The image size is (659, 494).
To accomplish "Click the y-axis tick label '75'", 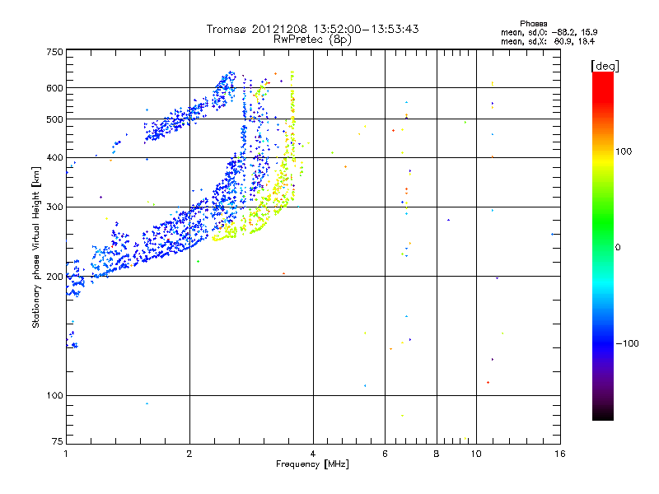I will [58, 441].
